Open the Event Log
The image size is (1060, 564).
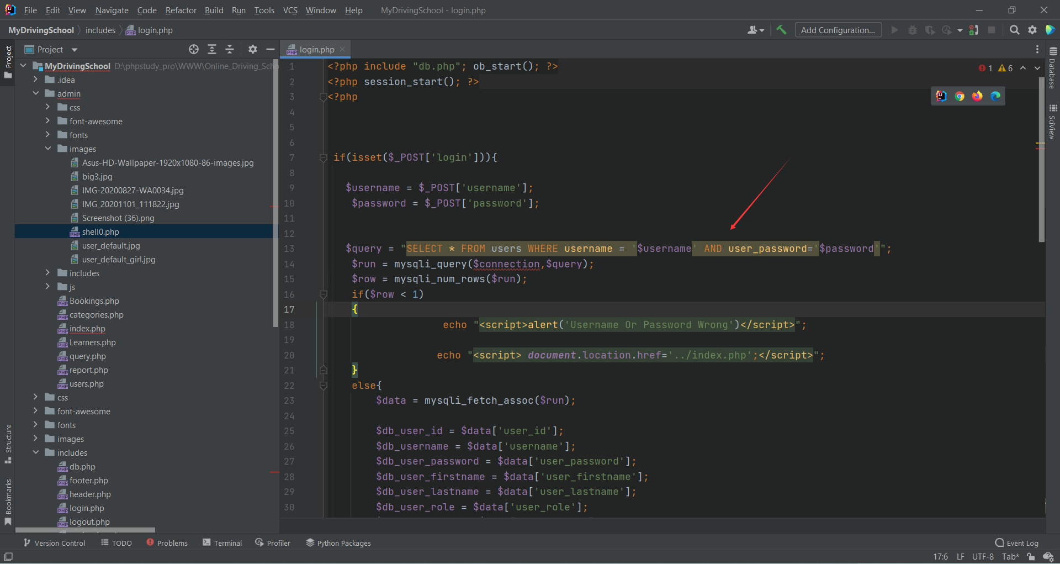click(1016, 543)
